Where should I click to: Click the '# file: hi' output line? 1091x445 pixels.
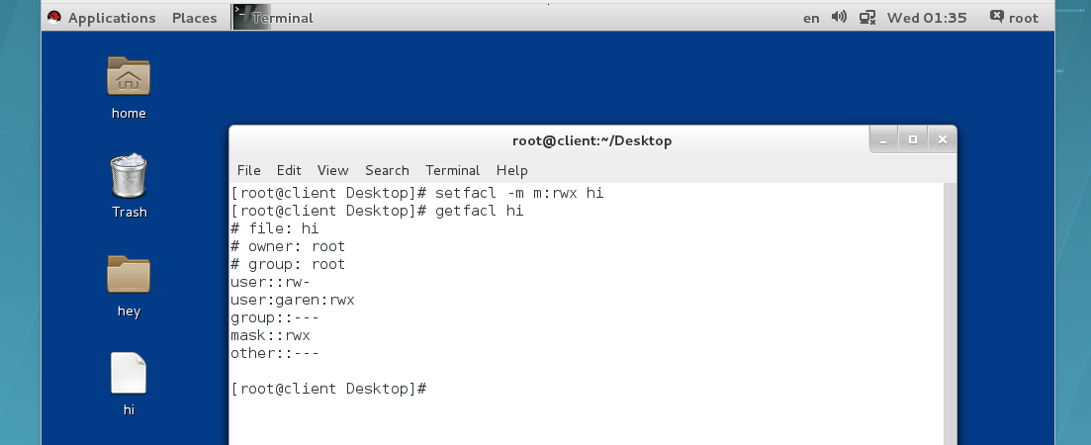pos(274,228)
